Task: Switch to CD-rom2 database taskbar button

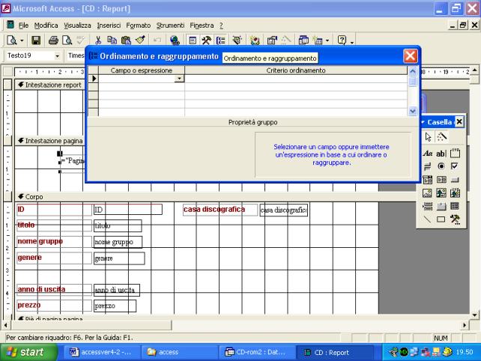Action: [257, 352]
